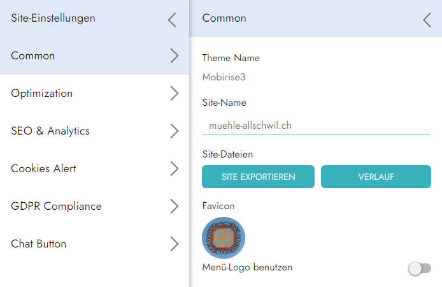Expand SEO & Analytics via its chevron

(175, 131)
